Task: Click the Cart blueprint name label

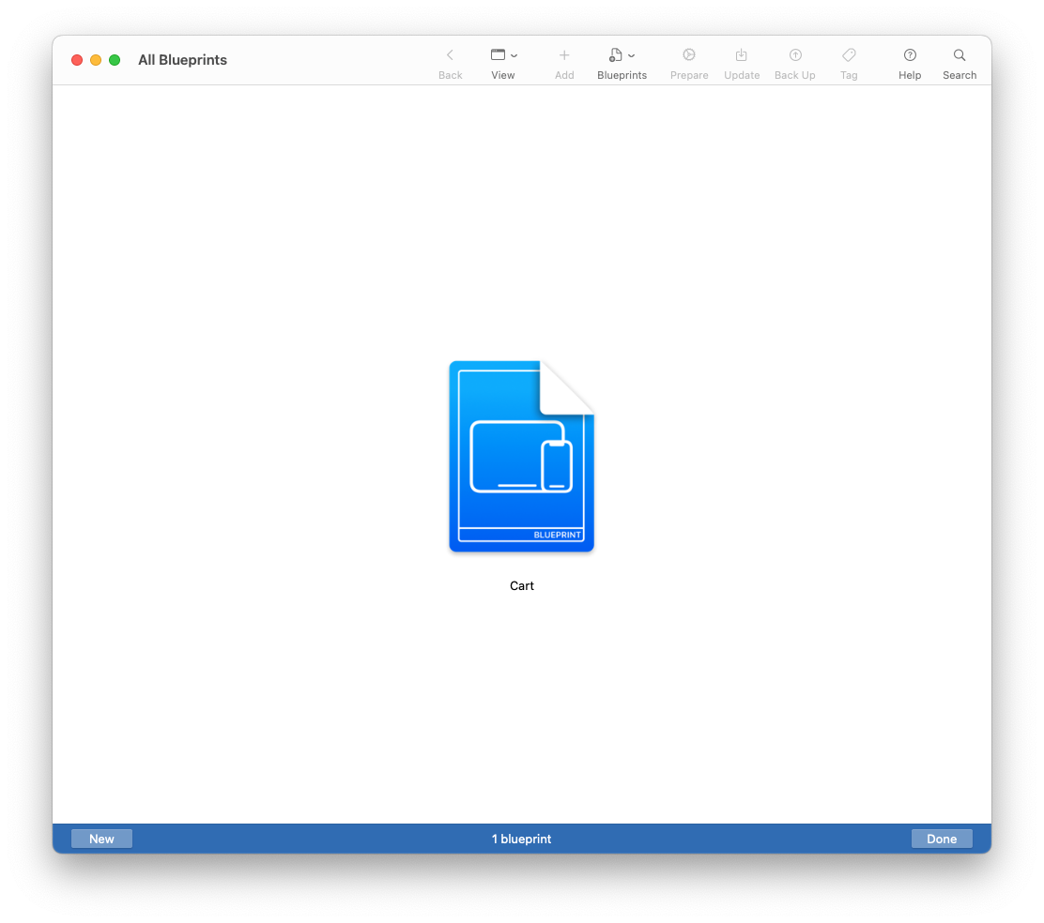Action: pyautogui.click(x=522, y=586)
